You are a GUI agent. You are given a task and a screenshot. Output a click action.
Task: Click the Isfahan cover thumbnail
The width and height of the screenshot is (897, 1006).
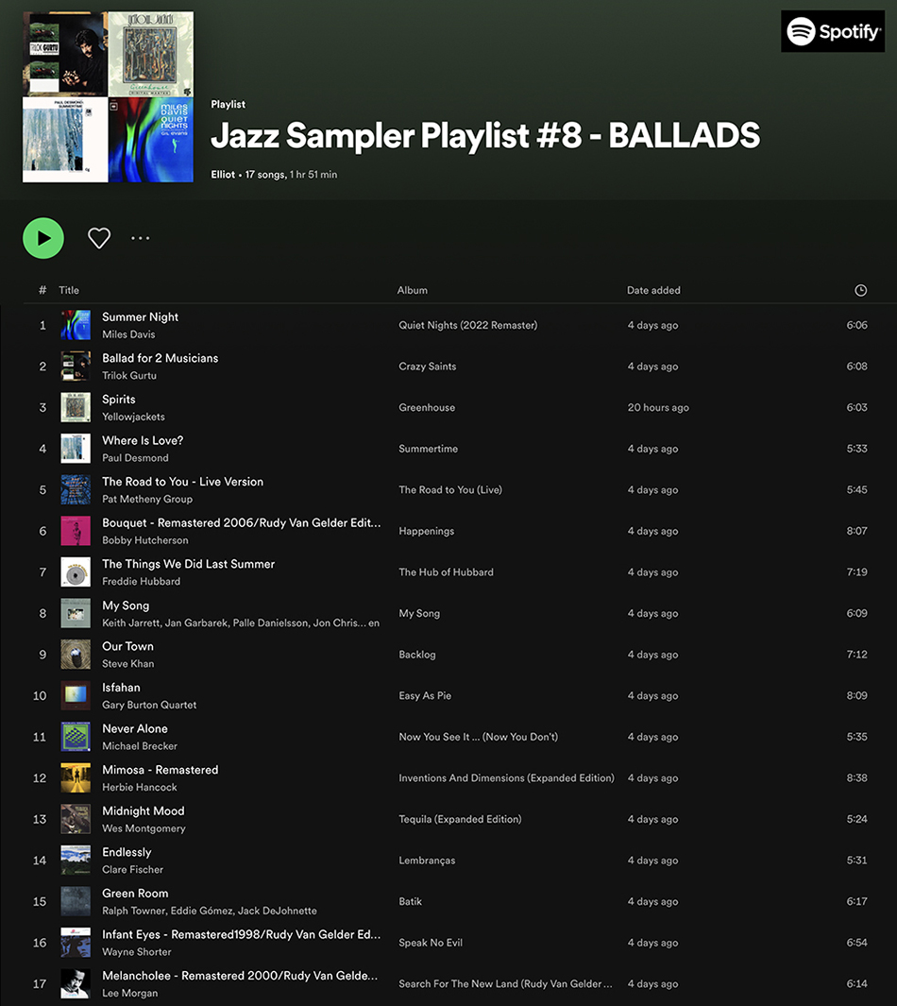[76, 695]
